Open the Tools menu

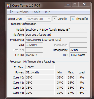[x=36, y=12]
